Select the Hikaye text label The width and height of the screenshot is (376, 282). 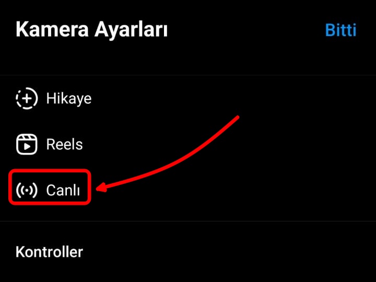(x=69, y=98)
